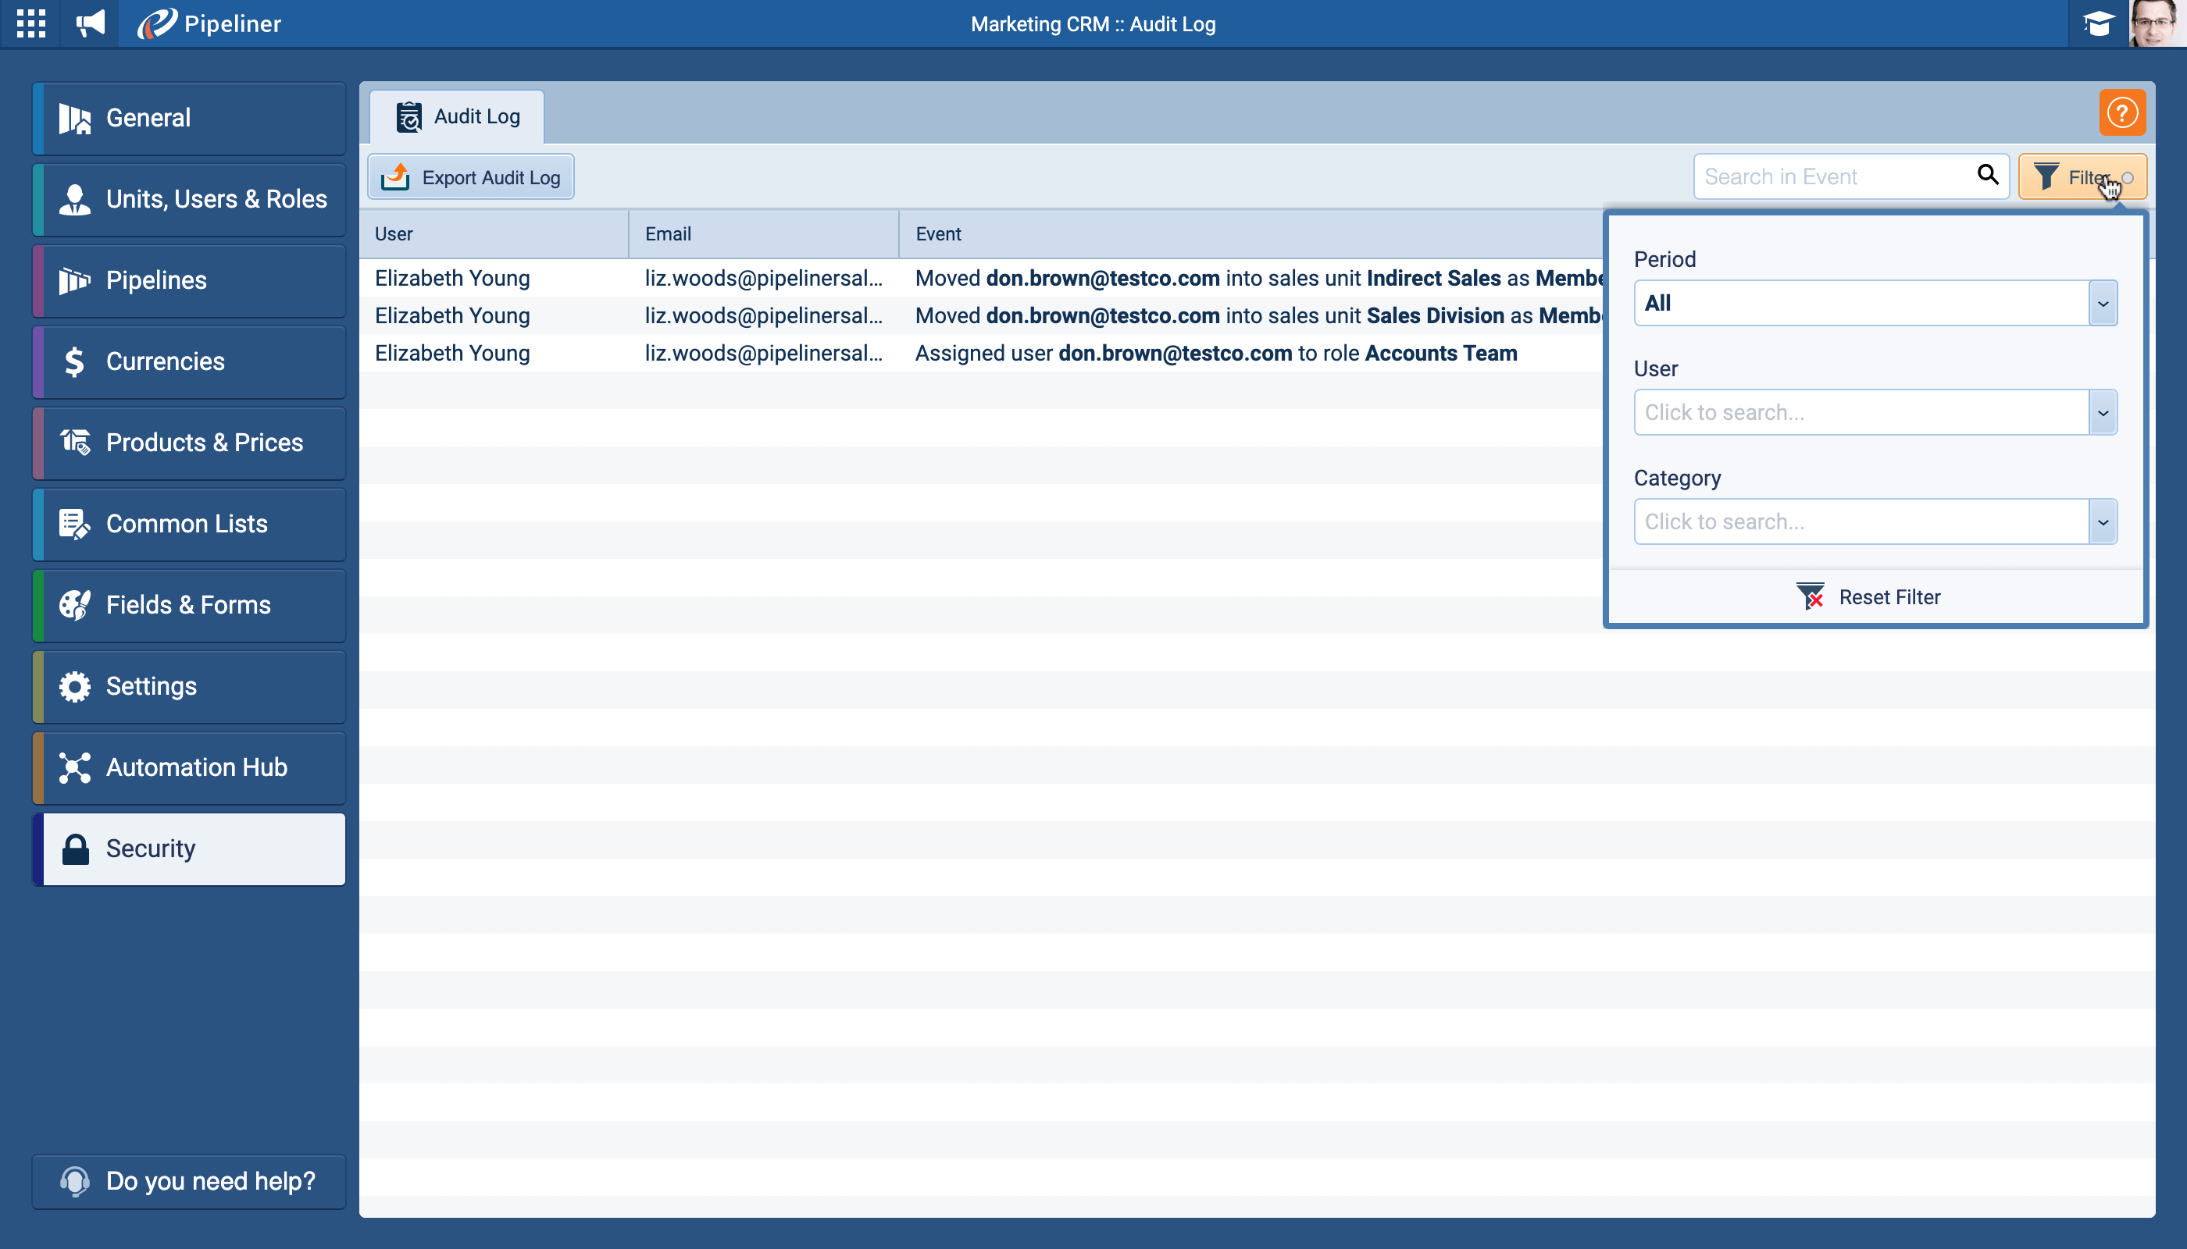
Task: Expand the Period dropdown arrow
Action: [x=2102, y=303]
